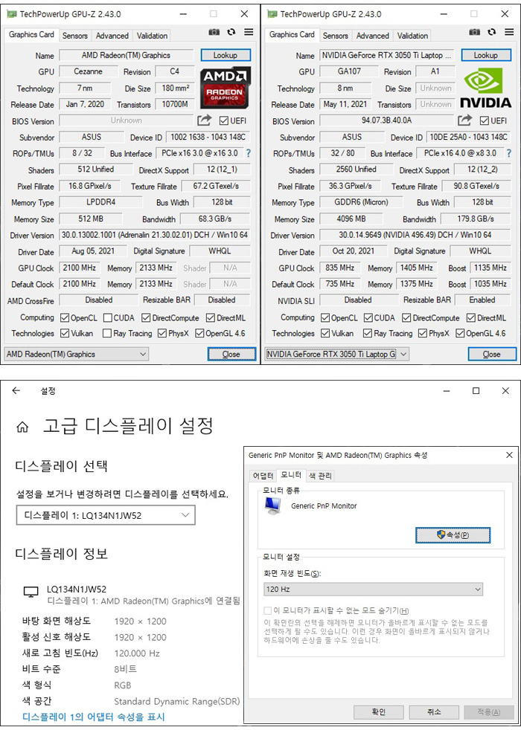Click the GPU-Z app icon in NVIDIA window title bar
The height and width of the screenshot is (730, 521).
point(272,14)
